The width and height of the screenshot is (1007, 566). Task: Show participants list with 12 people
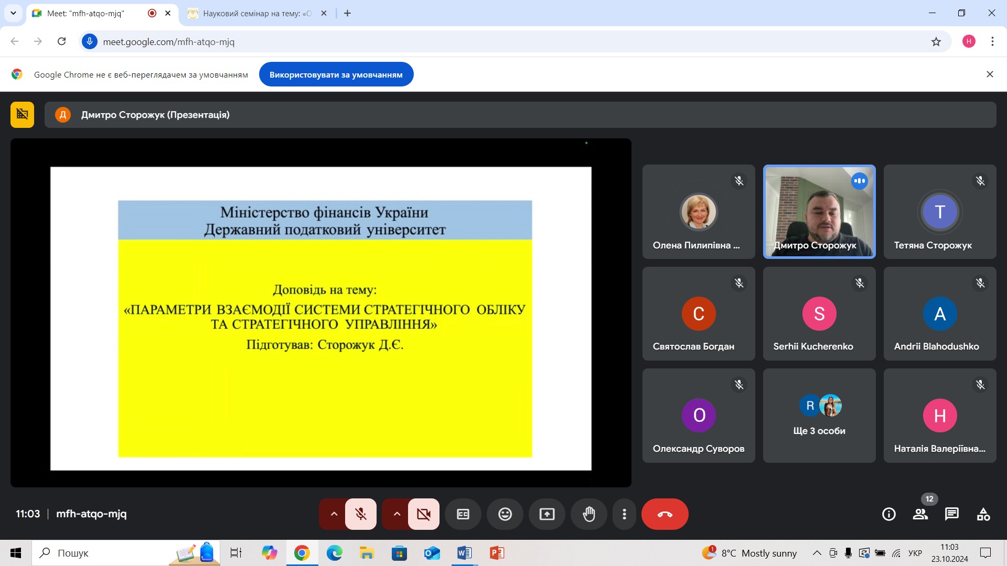pyautogui.click(x=920, y=514)
